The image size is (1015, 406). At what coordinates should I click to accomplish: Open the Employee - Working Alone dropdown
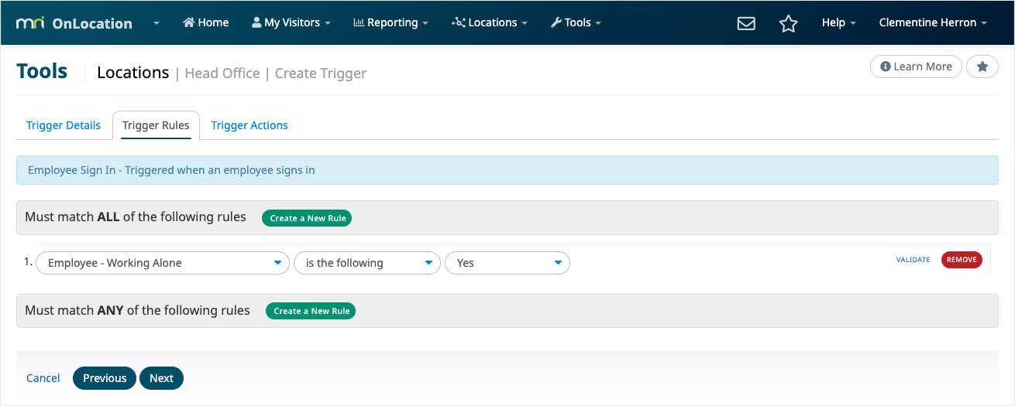click(163, 263)
